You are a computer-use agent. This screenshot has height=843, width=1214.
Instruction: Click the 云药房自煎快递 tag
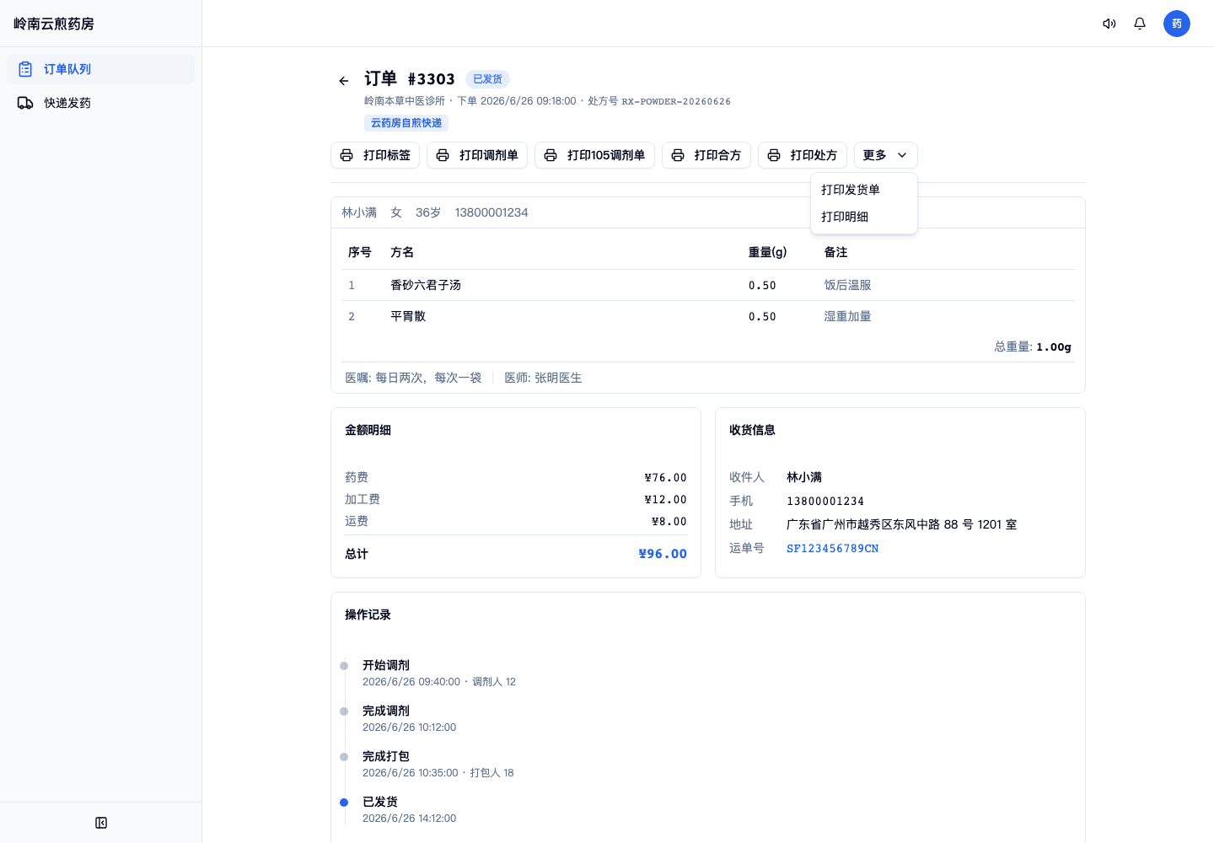406,123
